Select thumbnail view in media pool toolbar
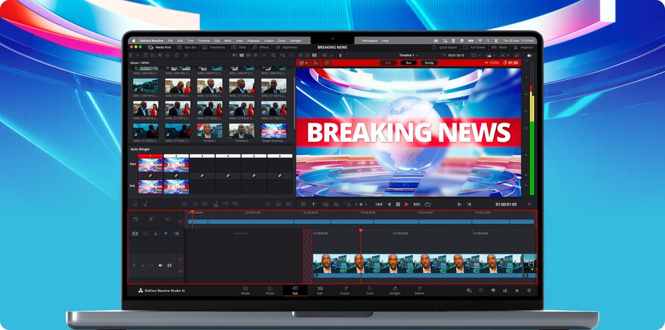Screen dimensions: 665x330 coord(242,55)
